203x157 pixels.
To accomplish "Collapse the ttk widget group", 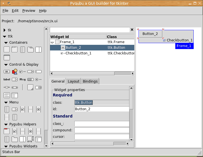I will pos(5,37).
